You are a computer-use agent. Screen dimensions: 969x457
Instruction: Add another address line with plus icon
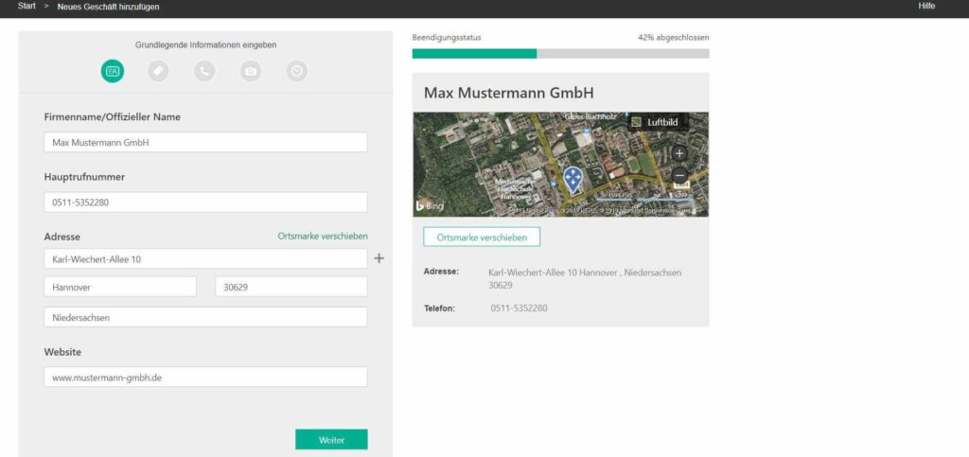point(379,258)
